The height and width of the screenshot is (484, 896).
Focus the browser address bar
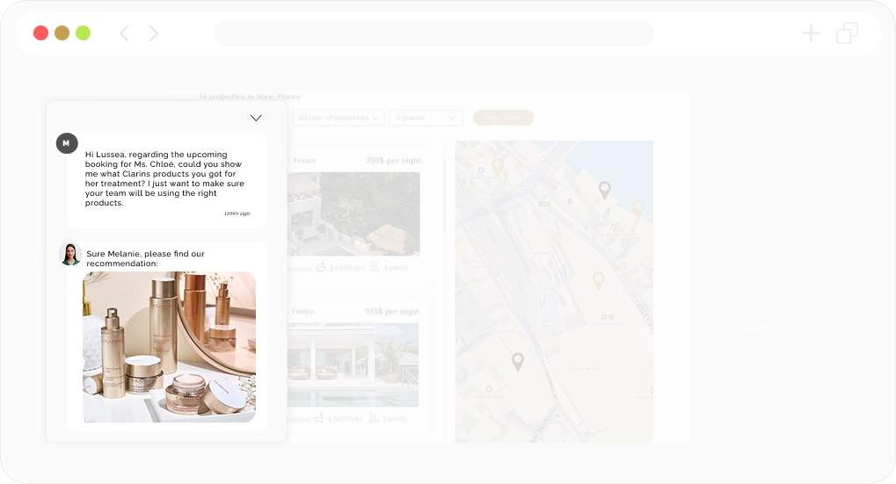pos(433,33)
